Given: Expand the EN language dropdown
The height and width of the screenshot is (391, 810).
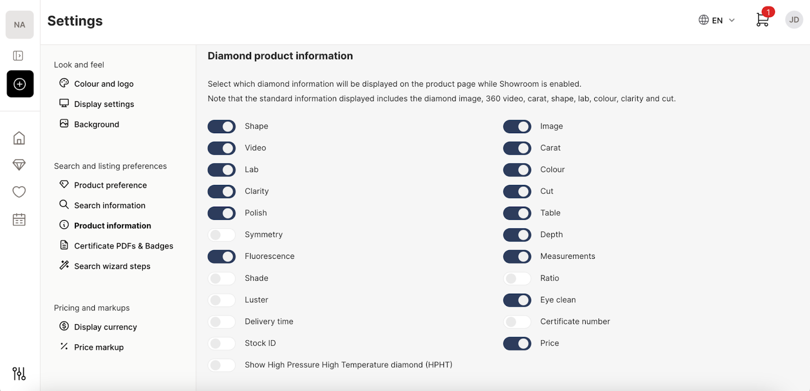Looking at the screenshot, I should pyautogui.click(x=716, y=20).
